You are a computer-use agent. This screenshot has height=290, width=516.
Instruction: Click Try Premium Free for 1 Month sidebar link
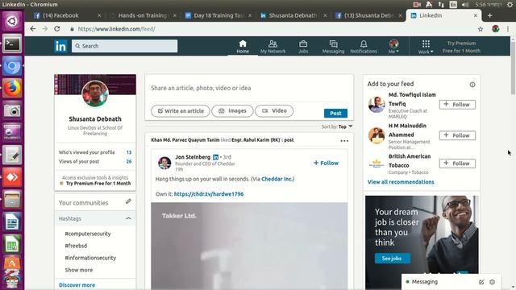click(98, 184)
